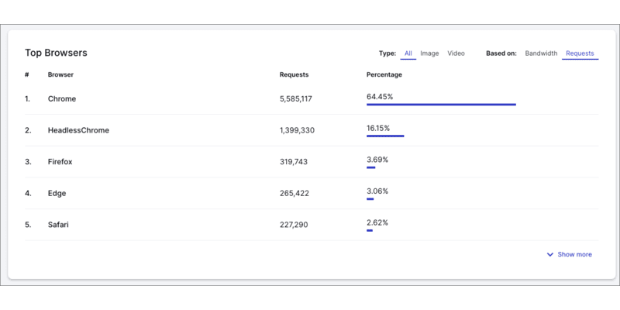The height and width of the screenshot is (310, 620).
Task: Filter by Image type
Action: 429,53
